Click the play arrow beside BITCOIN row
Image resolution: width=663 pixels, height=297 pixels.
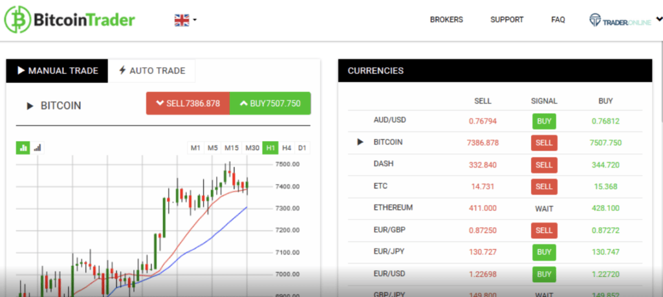coord(360,142)
